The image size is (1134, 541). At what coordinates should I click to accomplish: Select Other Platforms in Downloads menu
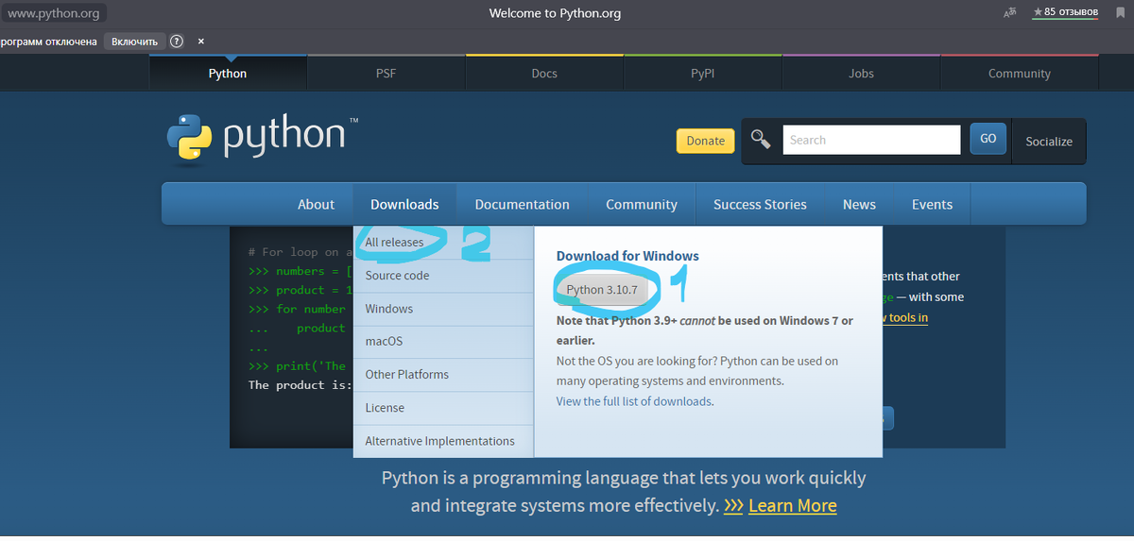(443, 375)
